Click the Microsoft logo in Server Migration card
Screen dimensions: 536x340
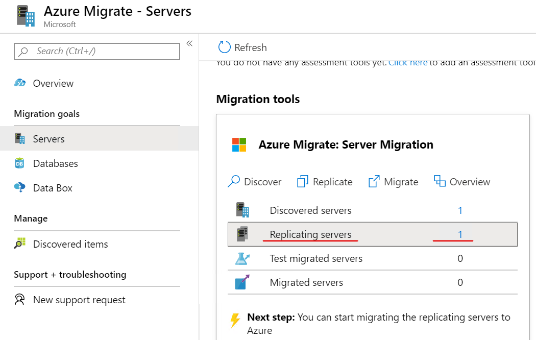pyautogui.click(x=239, y=145)
